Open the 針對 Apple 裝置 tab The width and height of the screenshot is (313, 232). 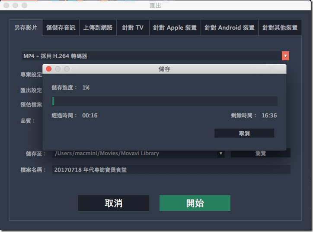pyautogui.click(x=175, y=28)
